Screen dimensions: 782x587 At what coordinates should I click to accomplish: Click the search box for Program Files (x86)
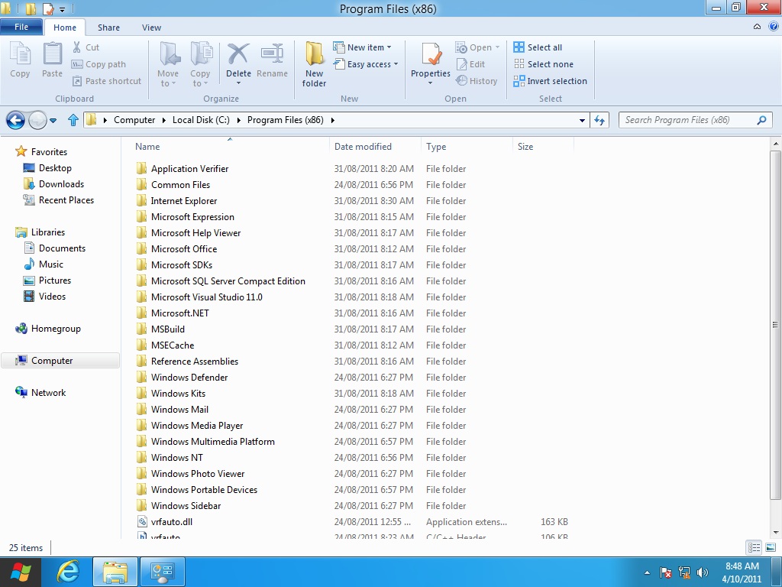pyautogui.click(x=691, y=120)
